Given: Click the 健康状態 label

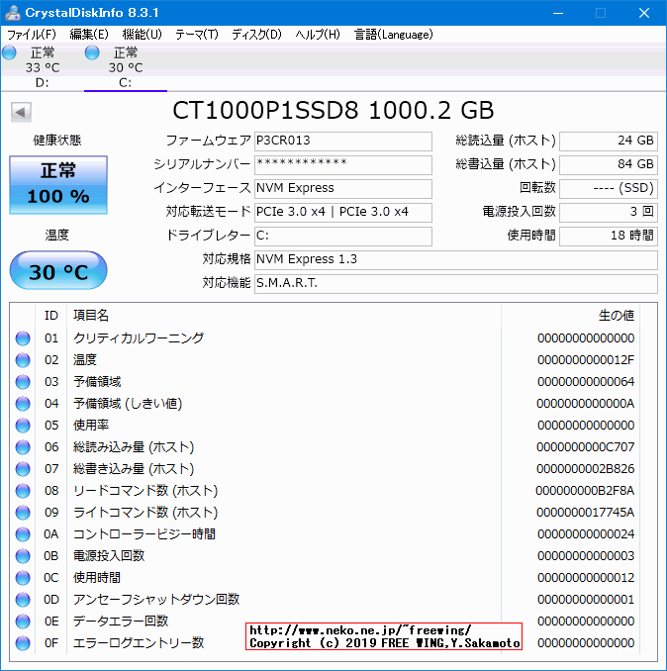Looking at the screenshot, I should [x=57, y=141].
